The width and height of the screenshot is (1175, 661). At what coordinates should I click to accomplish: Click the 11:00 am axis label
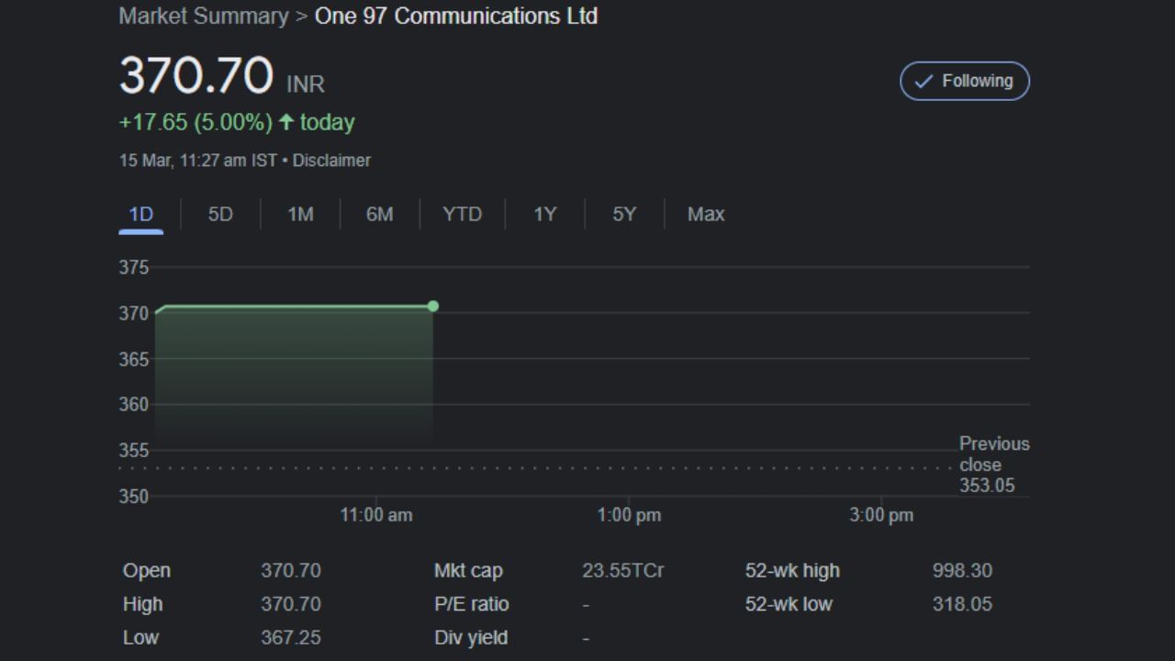pos(376,515)
